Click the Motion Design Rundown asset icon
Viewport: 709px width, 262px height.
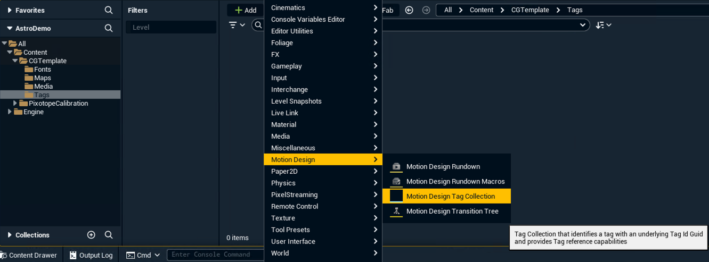tap(396, 167)
